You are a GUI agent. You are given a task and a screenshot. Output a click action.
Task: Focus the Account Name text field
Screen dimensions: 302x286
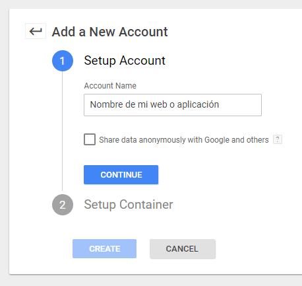173,105
